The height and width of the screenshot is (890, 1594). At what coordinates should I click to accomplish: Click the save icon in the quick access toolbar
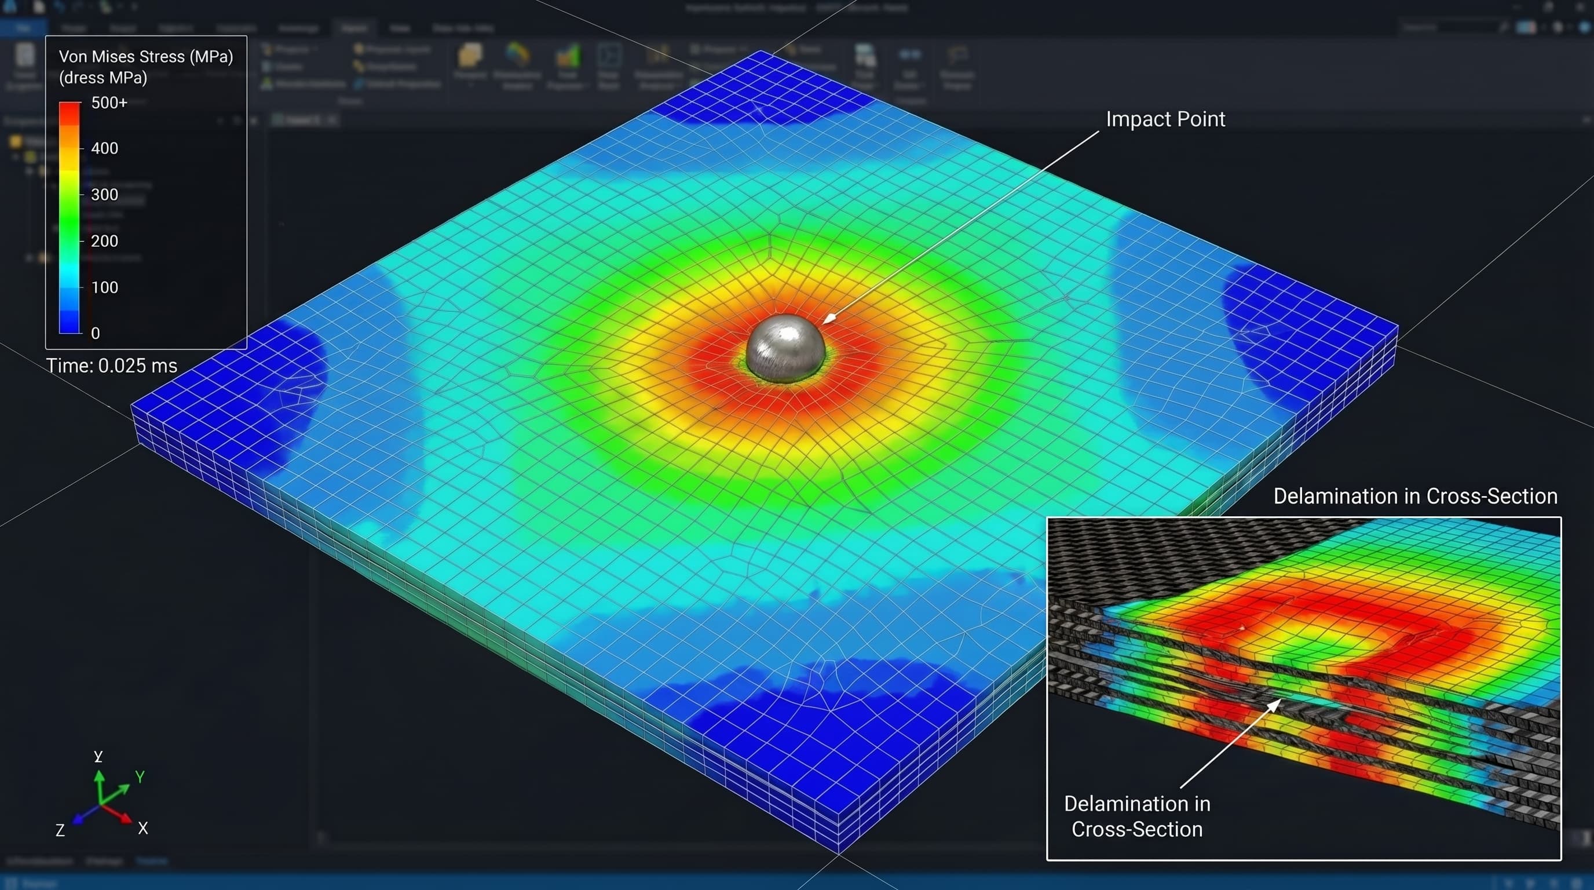38,8
